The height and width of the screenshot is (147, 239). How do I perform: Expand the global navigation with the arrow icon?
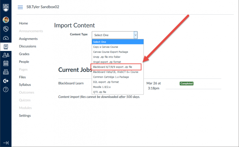[x=6, y=143]
